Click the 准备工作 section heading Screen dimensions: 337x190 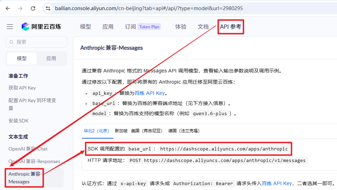point(18,76)
